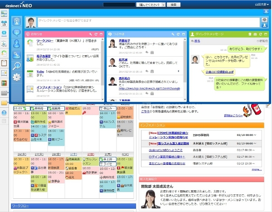Open ワークフロー notification link
Image resolution: width=272 pixels, height=212 pixels.
tap(45, 41)
